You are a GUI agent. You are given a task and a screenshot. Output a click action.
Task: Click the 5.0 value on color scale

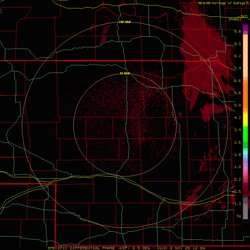[x=237, y=105]
